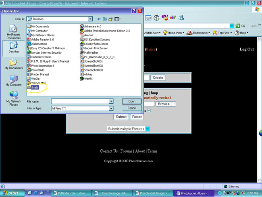Image resolution: width=262 pixels, height=197 pixels.
Task: Go to My Computer in places bar
Action: (13, 80)
